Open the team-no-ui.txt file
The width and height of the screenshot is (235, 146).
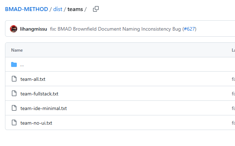tap(36, 123)
